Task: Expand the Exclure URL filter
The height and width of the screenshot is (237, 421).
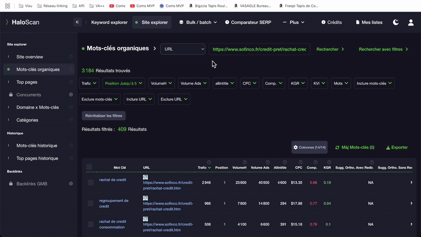Action: (x=174, y=99)
